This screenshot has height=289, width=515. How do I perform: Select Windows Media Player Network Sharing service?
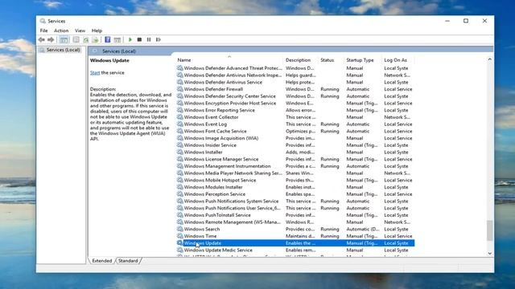coord(295,173)
